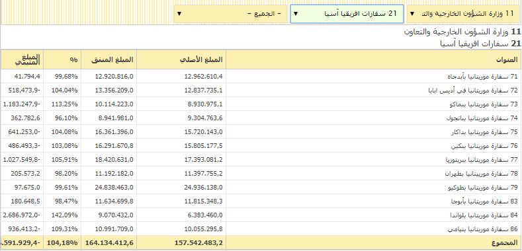Click original amount 12.962.610,4

coord(203,77)
